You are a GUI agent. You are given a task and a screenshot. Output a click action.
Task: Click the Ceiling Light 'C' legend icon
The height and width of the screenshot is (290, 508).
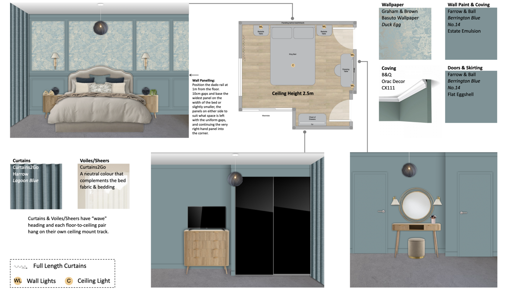coord(69,281)
